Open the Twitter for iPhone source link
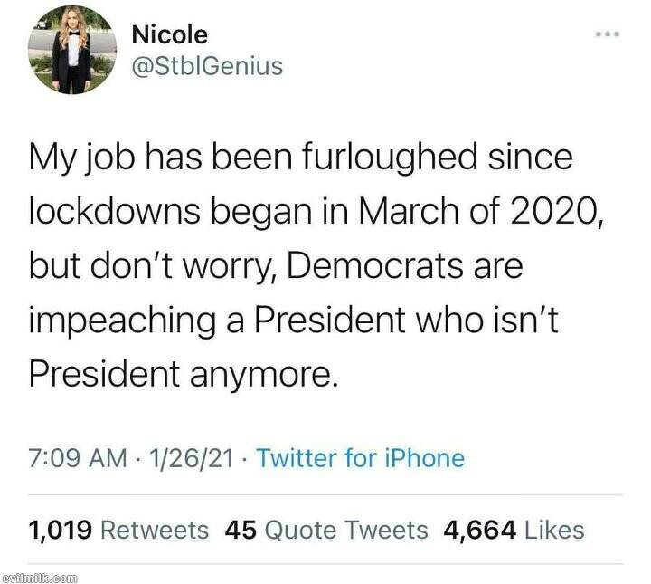The width and height of the screenshot is (651, 584). click(360, 458)
